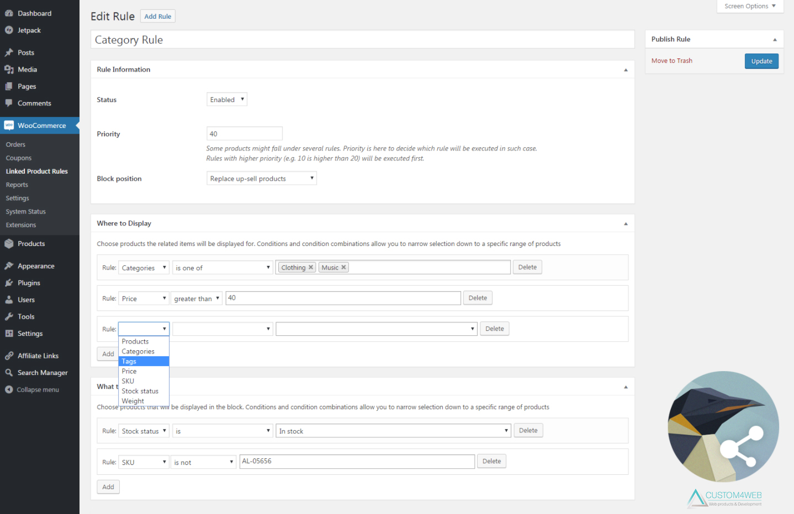Click the Update button
The image size is (794, 514).
point(761,61)
